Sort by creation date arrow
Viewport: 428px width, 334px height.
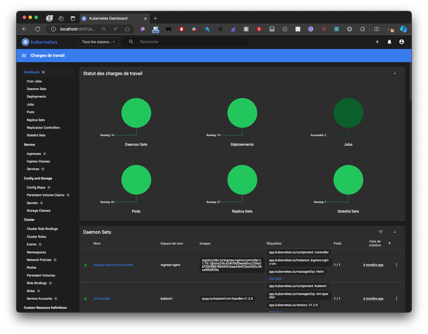(389, 243)
